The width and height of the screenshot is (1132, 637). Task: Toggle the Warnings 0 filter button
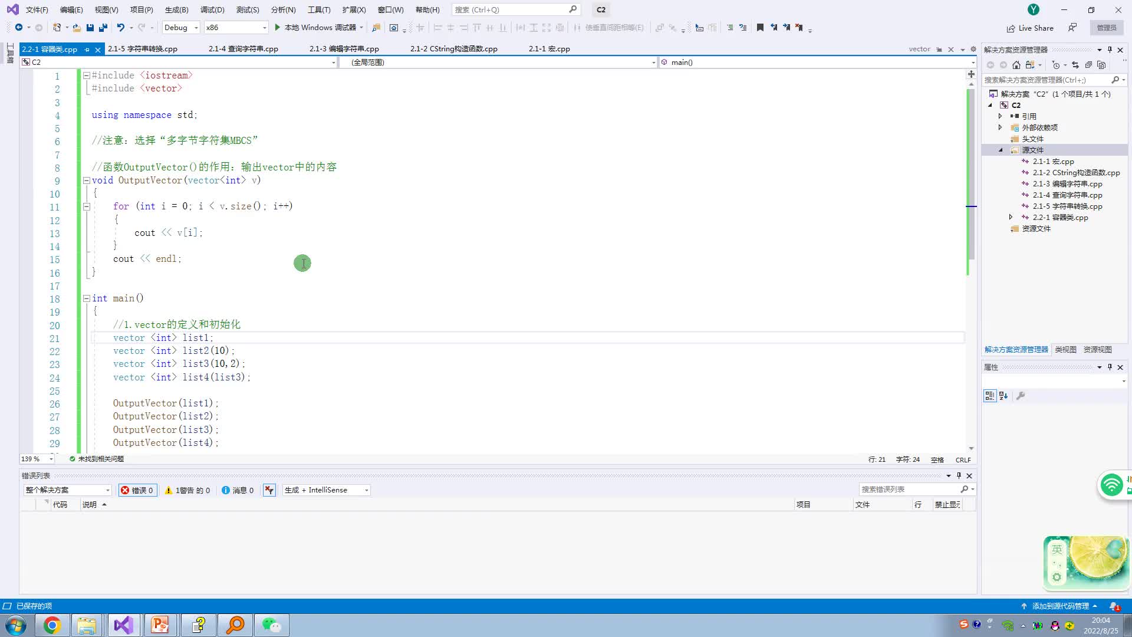[187, 490]
